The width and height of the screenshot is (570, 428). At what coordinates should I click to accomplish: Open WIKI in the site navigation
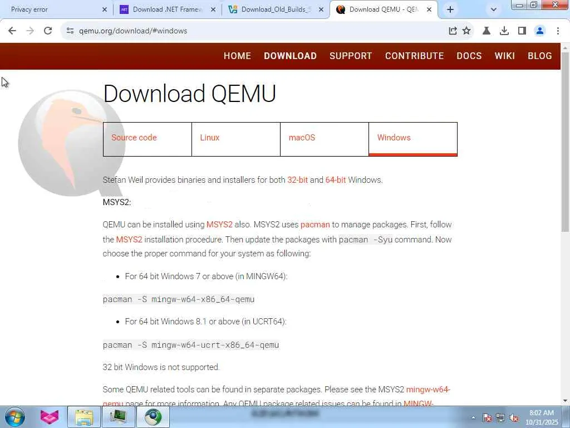coord(504,56)
